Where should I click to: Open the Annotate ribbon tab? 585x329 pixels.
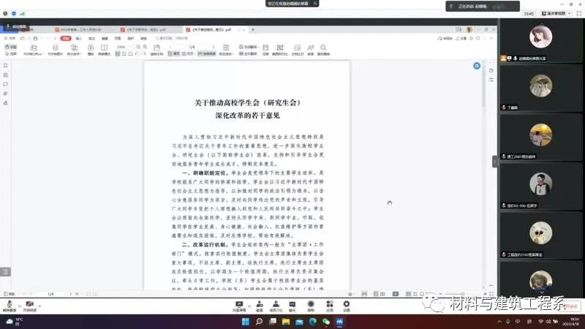(x=92, y=39)
